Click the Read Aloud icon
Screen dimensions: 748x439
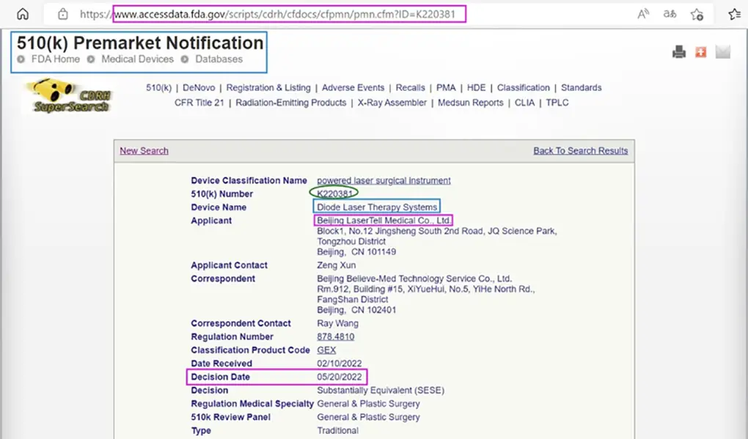tap(643, 14)
